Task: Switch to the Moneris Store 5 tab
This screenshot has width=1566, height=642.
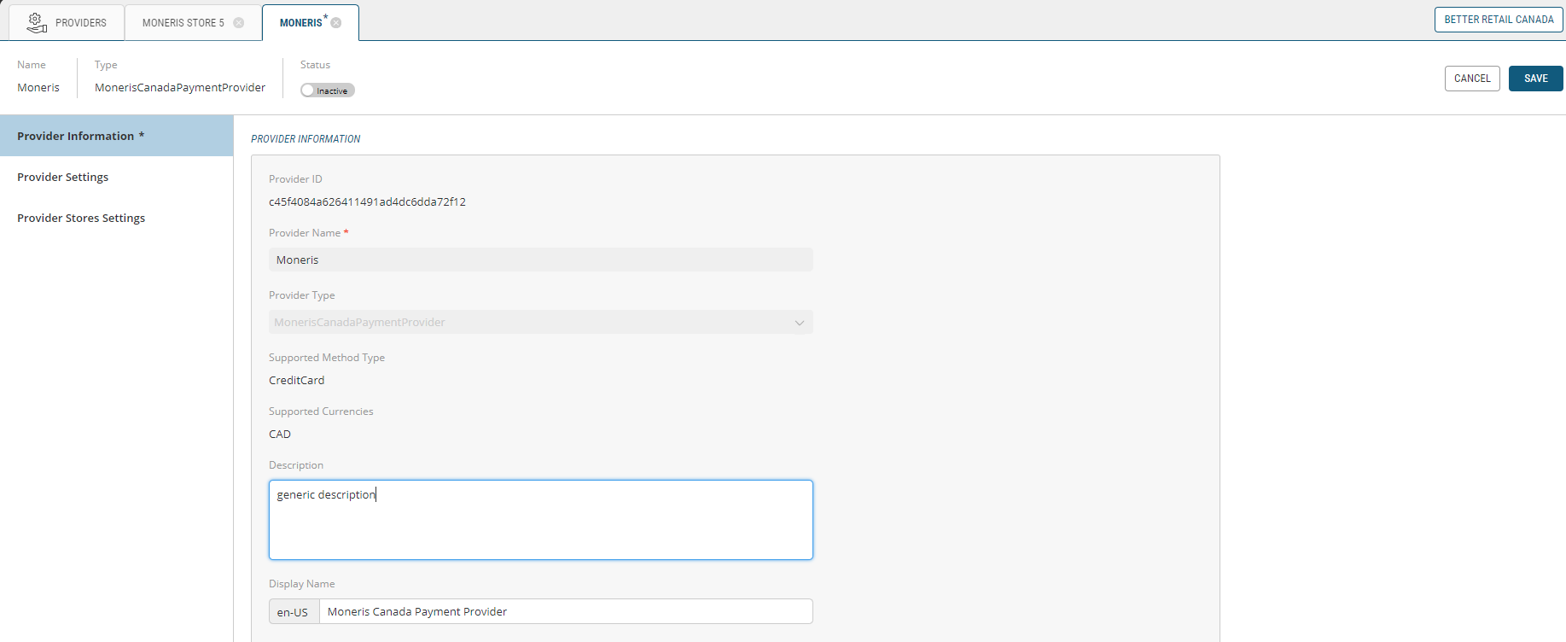Action: [183, 23]
